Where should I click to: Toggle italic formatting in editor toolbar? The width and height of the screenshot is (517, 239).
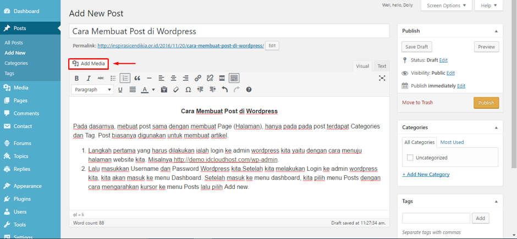tap(89, 79)
